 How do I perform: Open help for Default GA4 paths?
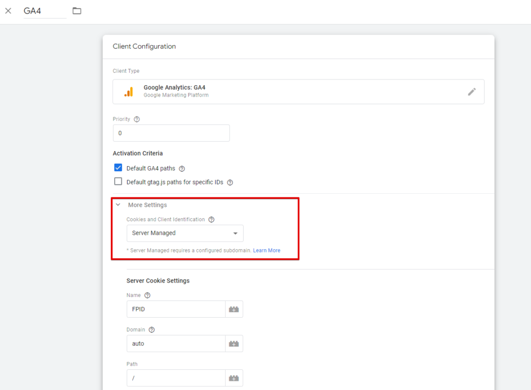point(182,169)
